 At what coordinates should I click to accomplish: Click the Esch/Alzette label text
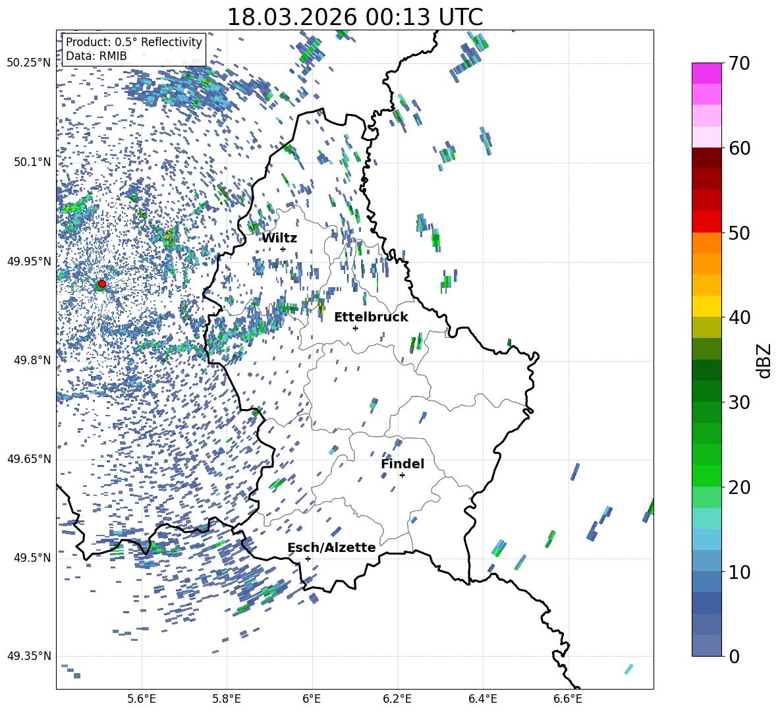point(331,547)
